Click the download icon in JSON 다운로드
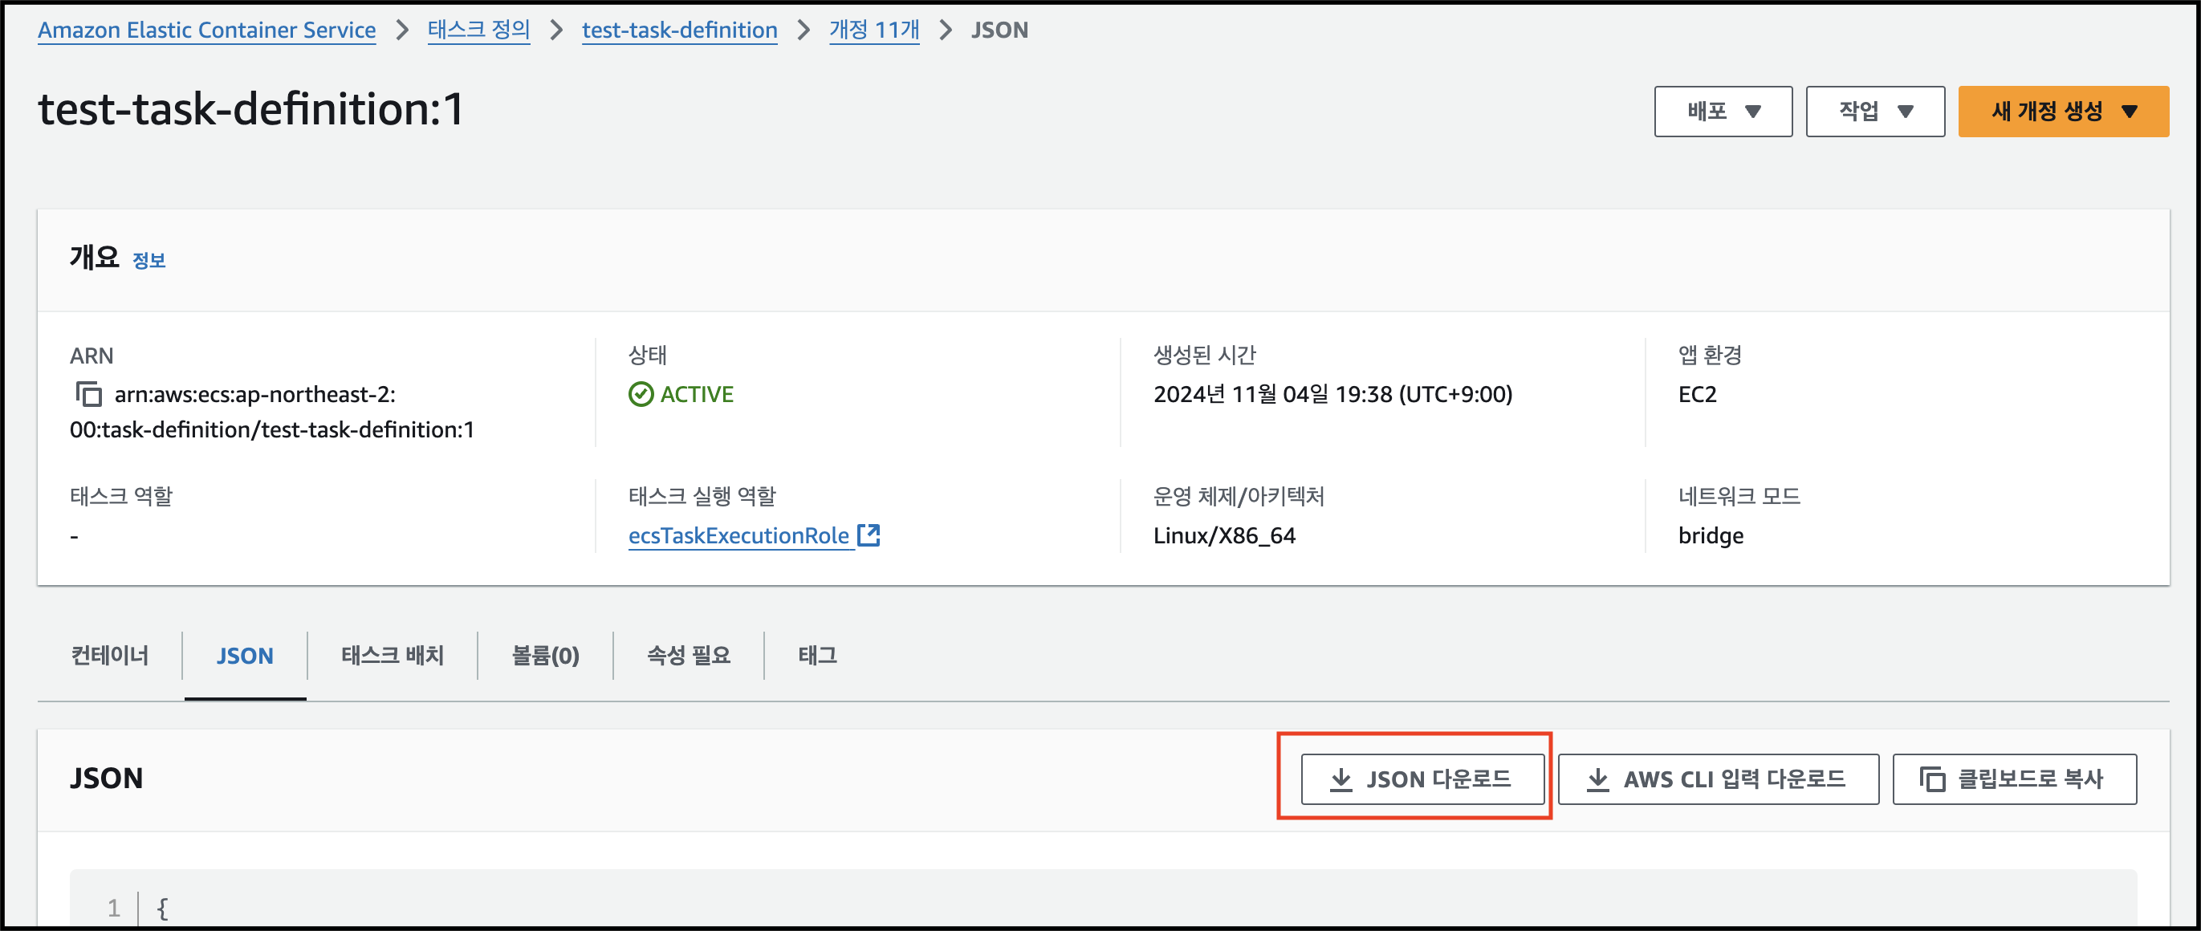This screenshot has width=2201, height=931. 1341,779
